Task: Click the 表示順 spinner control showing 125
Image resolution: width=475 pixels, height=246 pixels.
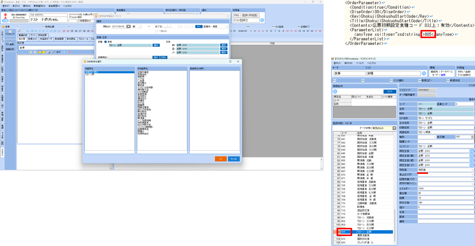Action: click(472, 137)
